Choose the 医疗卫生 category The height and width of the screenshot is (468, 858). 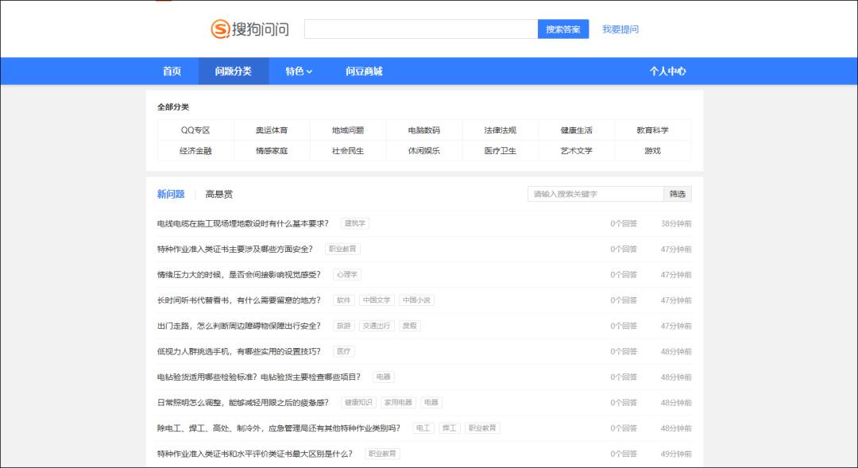click(x=500, y=150)
